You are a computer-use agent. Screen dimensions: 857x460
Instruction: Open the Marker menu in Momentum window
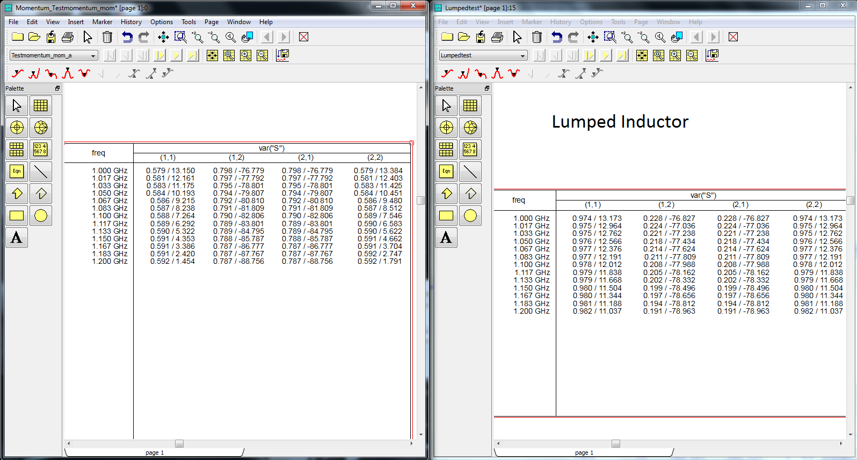[102, 22]
